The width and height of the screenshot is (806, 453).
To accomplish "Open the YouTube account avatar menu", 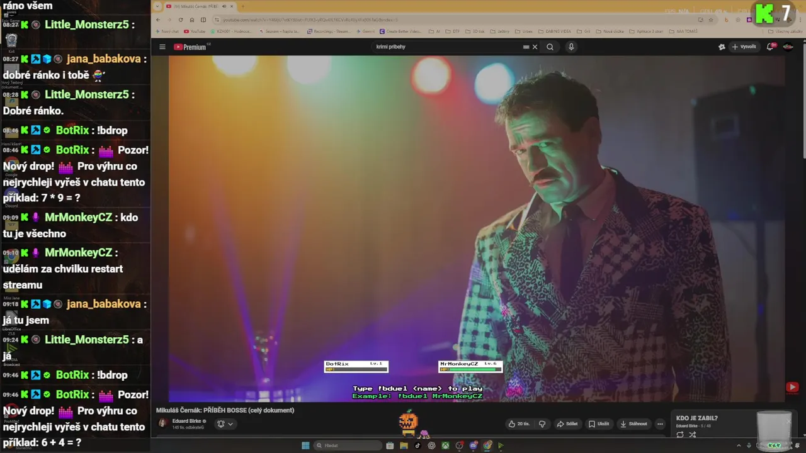I will (x=788, y=47).
